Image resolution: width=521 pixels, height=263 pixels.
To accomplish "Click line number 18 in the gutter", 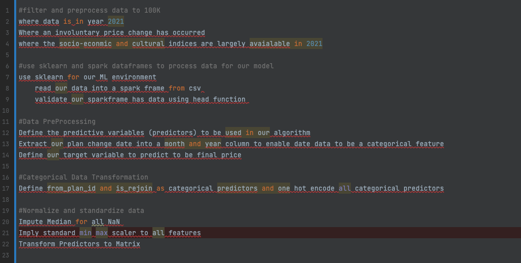I will tap(6, 200).
